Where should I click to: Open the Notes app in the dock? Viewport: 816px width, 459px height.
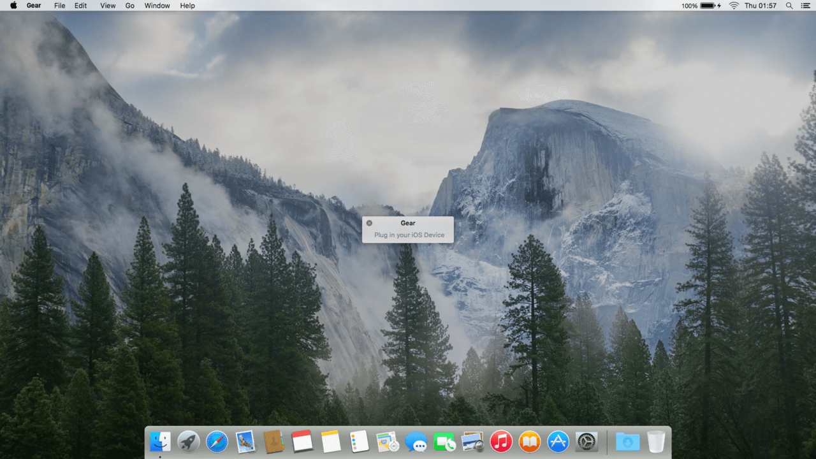(x=331, y=441)
